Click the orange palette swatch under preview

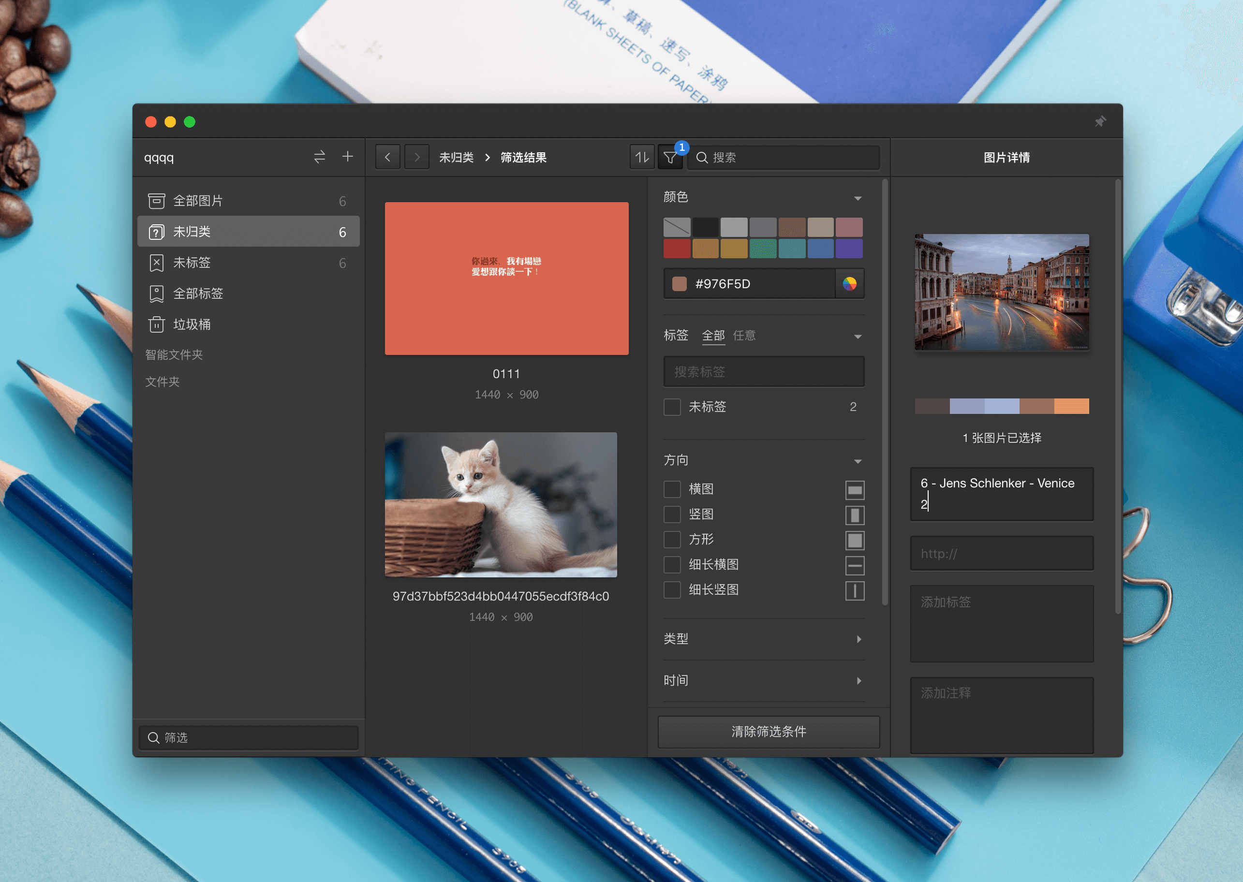pyautogui.click(x=1071, y=406)
